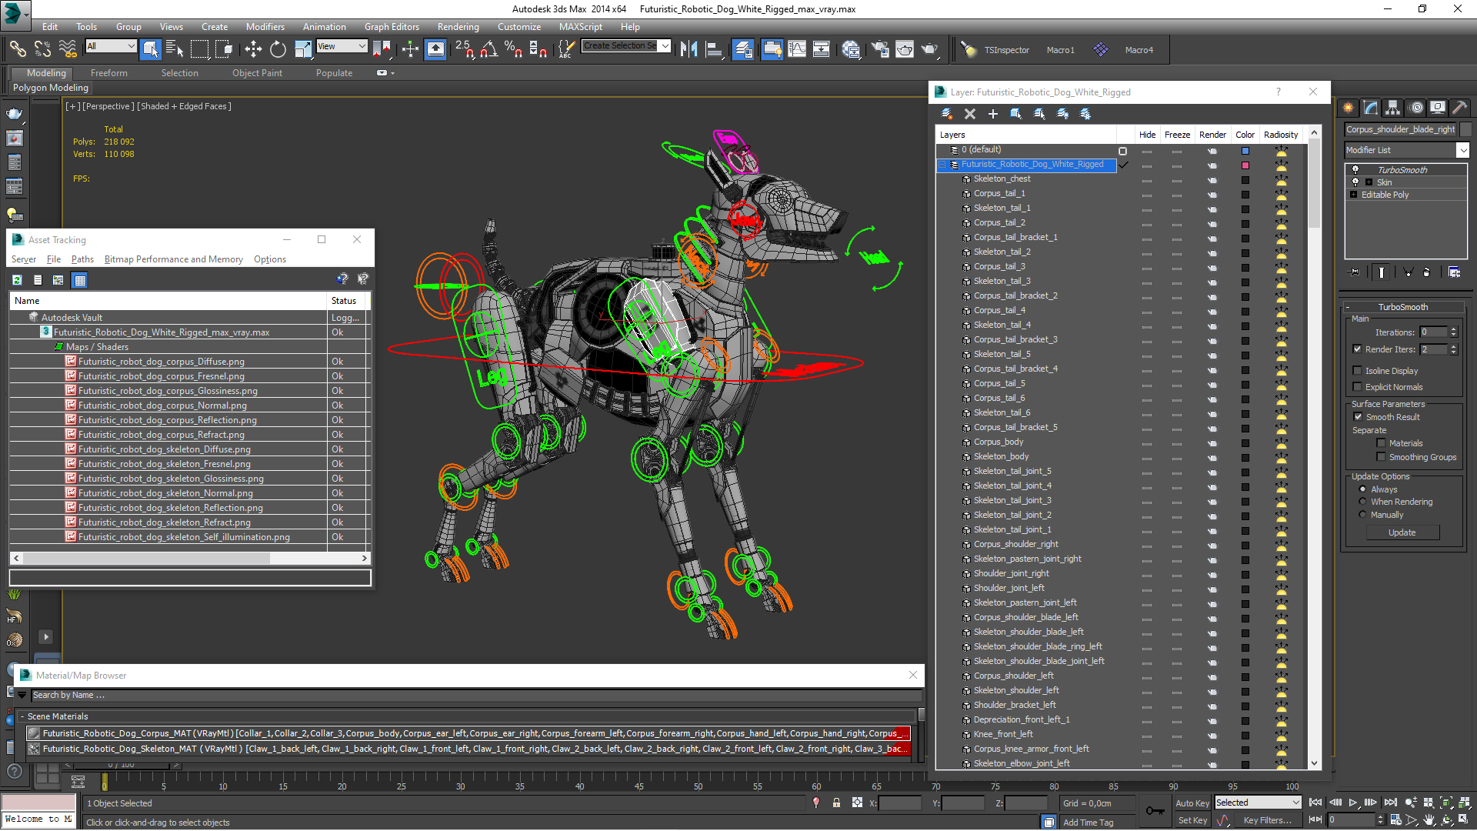Collapse Futuristic_Robotic_Dog_White_Rigged layer tree
The image size is (1477, 831).
click(x=942, y=164)
